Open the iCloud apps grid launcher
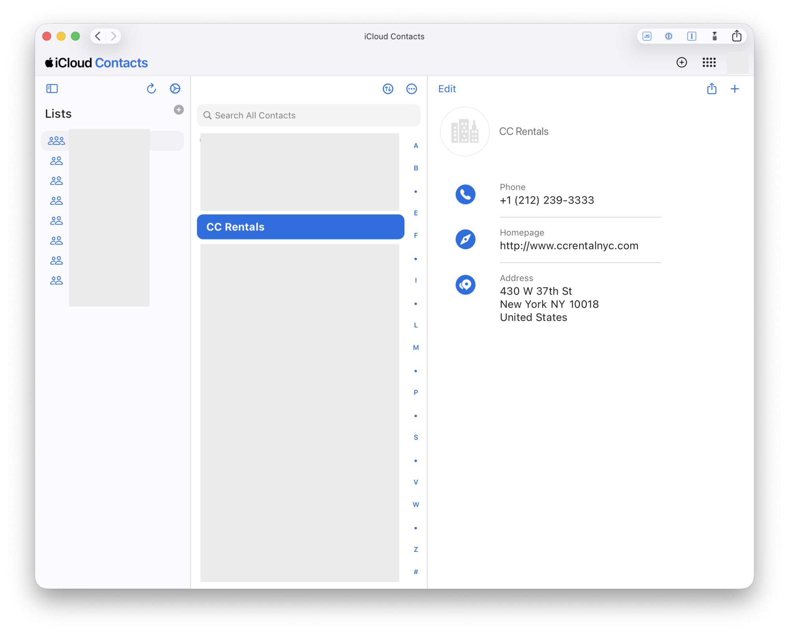789x635 pixels. pyautogui.click(x=709, y=62)
